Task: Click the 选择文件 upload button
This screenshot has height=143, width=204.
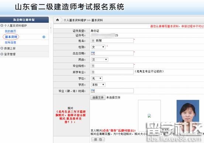Action: point(98,97)
